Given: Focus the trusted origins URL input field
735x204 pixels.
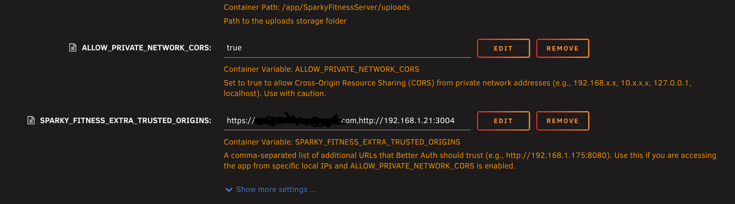Looking at the screenshot, I should [x=347, y=121].
